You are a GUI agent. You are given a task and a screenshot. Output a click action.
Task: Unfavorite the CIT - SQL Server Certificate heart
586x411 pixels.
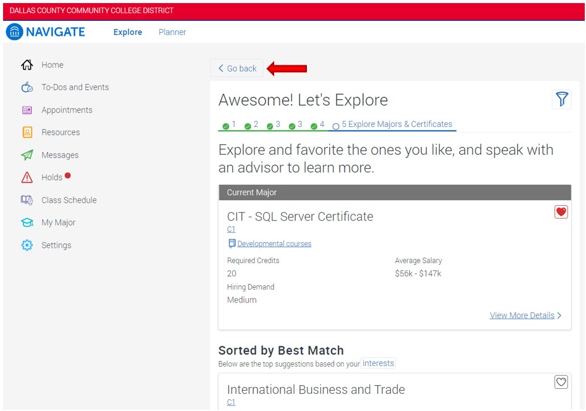point(561,212)
